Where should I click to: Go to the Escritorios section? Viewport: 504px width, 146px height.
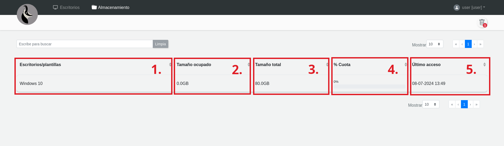tap(66, 8)
